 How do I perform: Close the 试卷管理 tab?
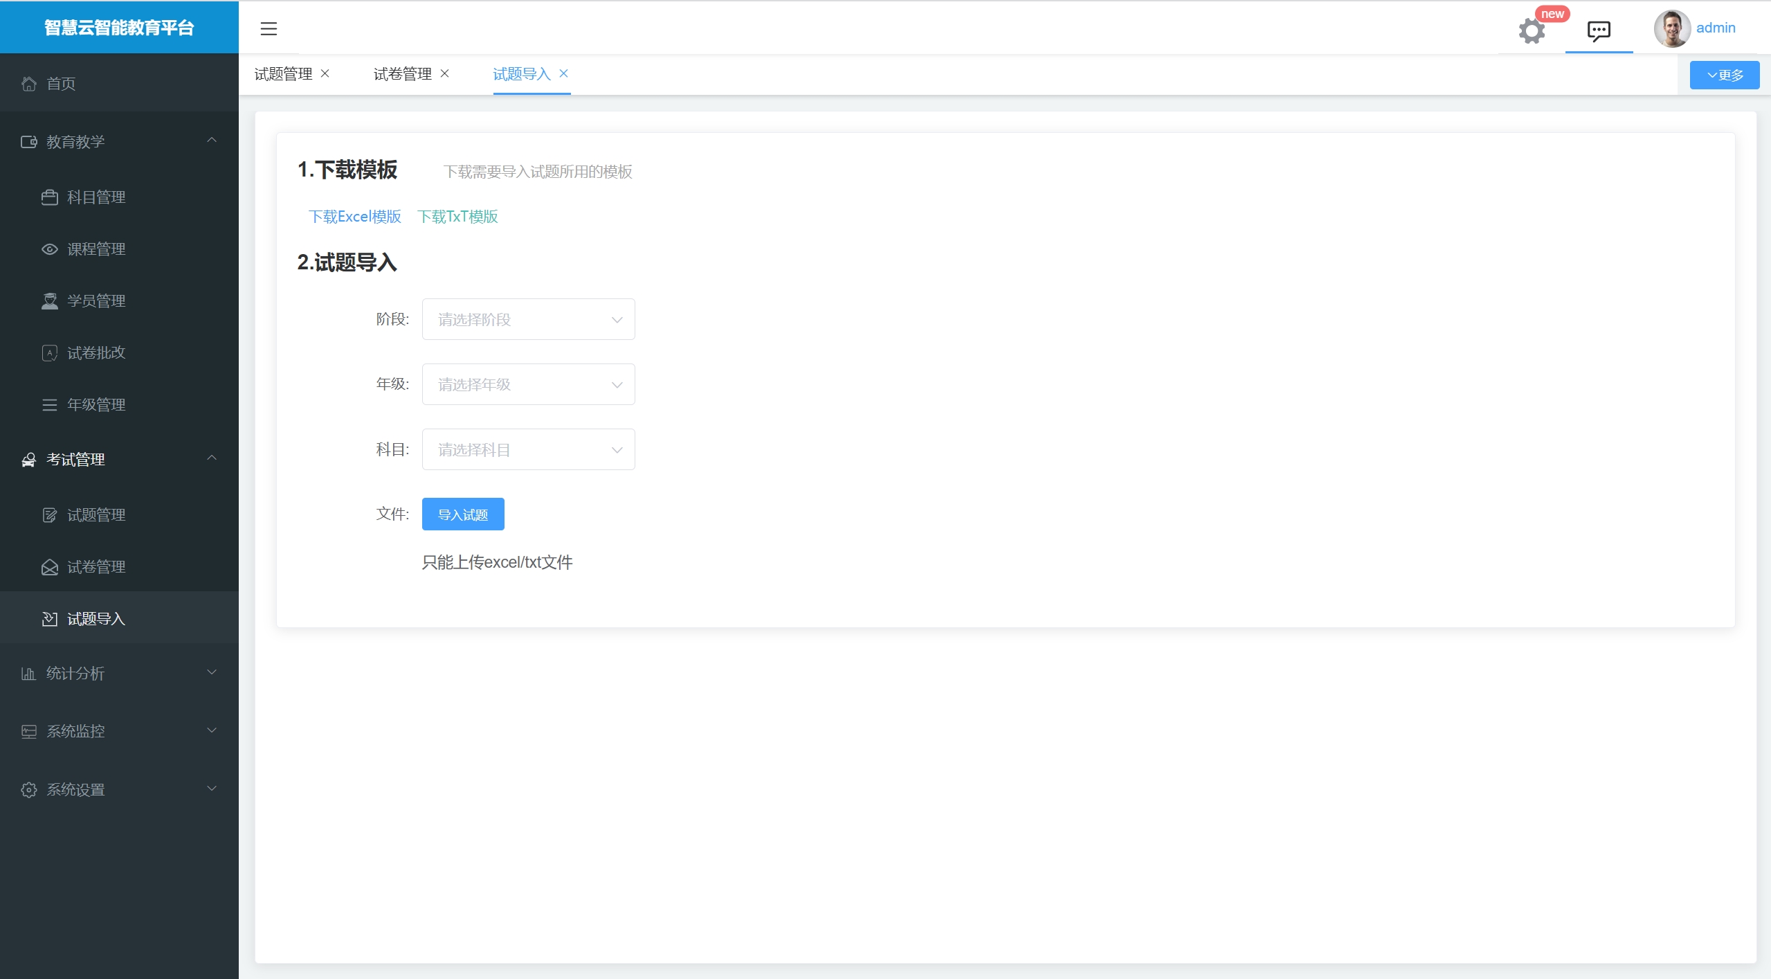(445, 73)
